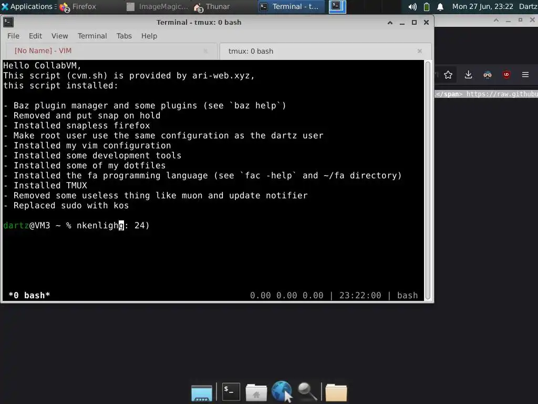Shade the terminal window with the up-arrow button
The width and height of the screenshot is (538, 404).
tap(390, 23)
